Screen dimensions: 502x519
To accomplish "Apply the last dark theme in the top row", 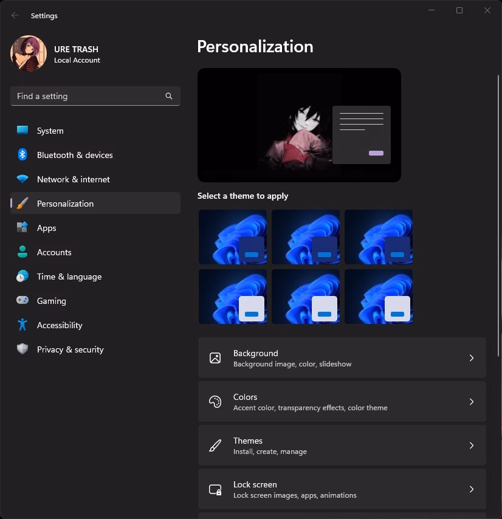I will [x=379, y=237].
